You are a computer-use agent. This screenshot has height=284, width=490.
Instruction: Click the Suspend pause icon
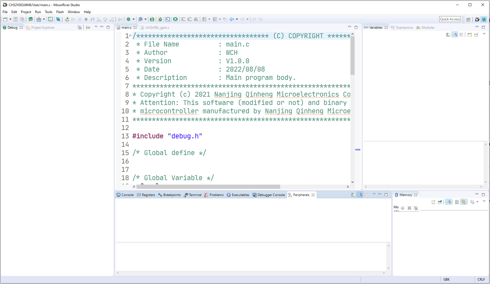(x=80, y=19)
